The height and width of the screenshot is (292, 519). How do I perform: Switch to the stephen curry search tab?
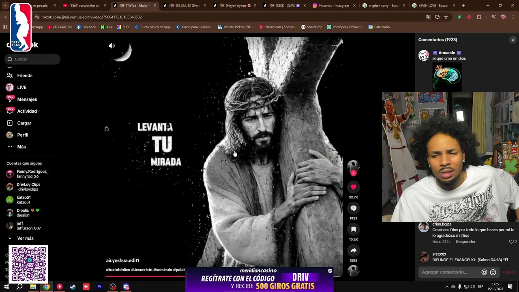pos(384,6)
